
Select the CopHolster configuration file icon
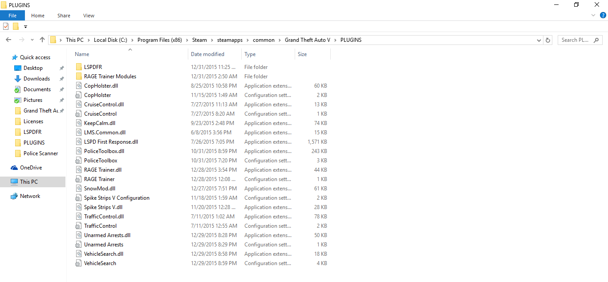[79, 95]
